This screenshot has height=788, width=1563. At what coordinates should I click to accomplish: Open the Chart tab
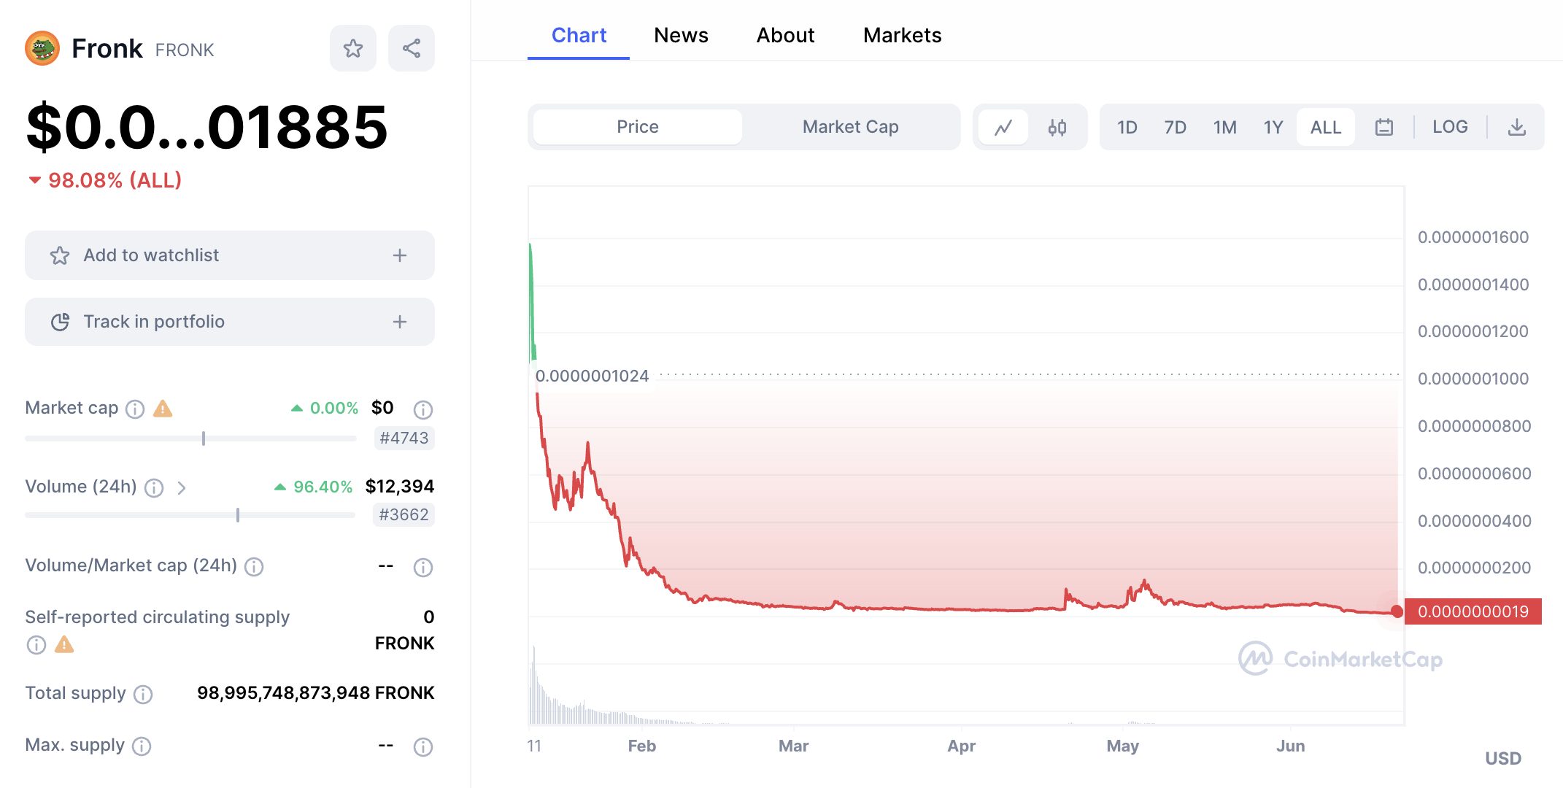[579, 35]
